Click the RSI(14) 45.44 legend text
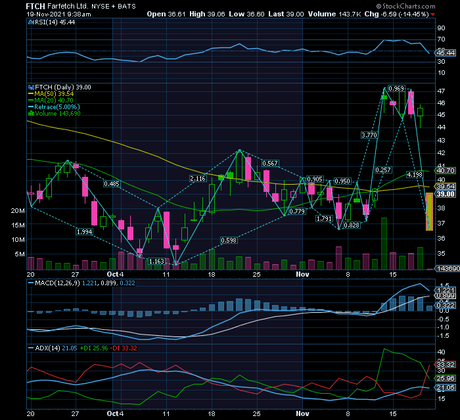Viewport: 460px width, 420px height. (55, 22)
